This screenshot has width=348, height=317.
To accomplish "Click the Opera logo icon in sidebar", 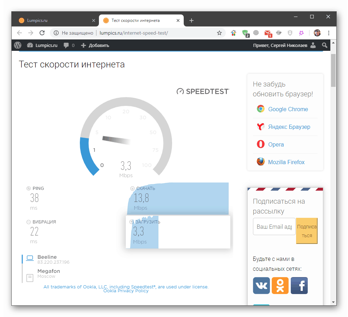I will (260, 144).
